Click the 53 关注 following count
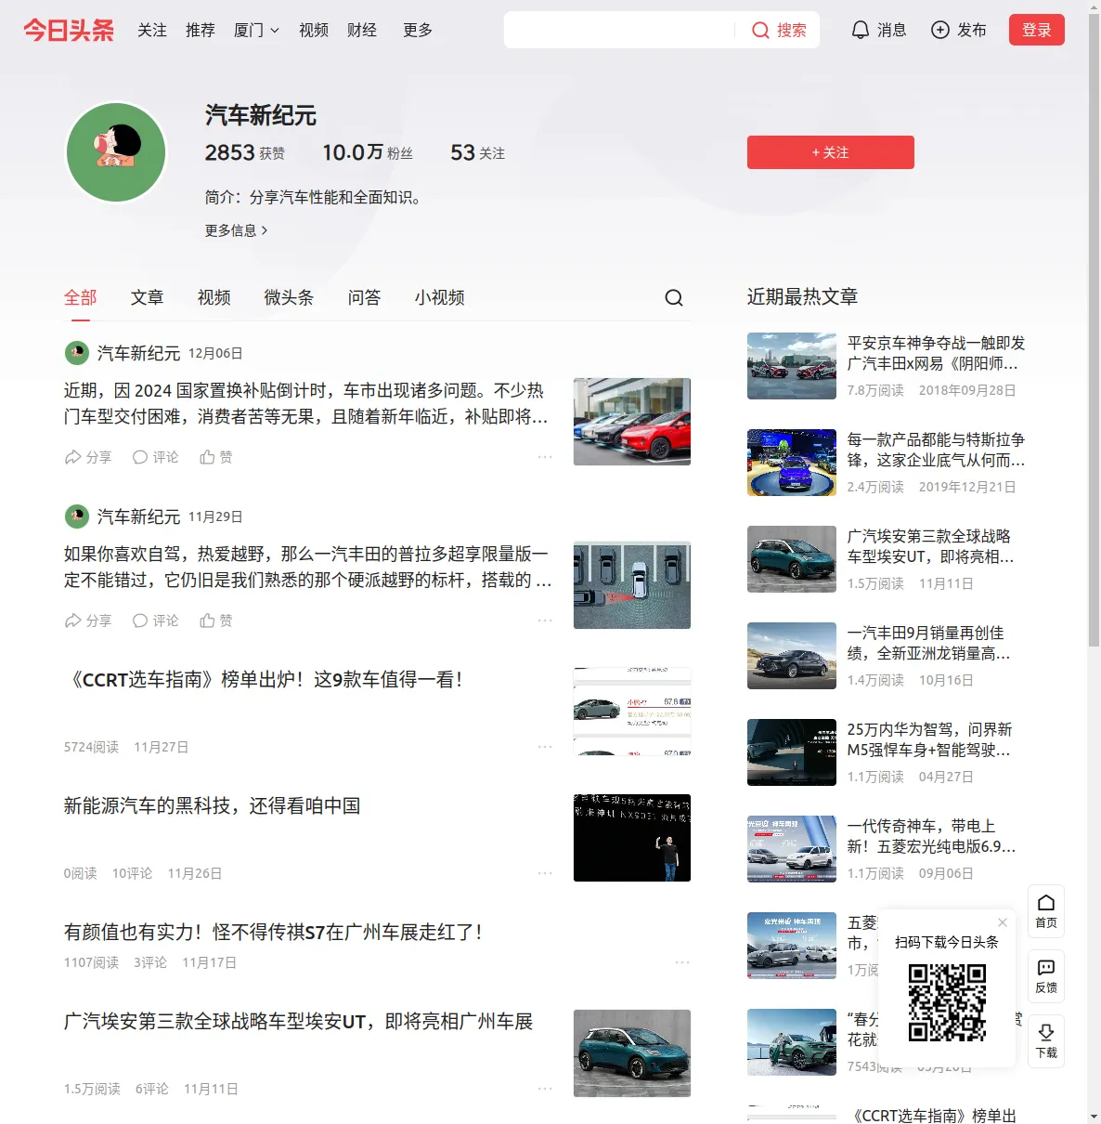This screenshot has width=1101, height=1124. click(x=478, y=152)
